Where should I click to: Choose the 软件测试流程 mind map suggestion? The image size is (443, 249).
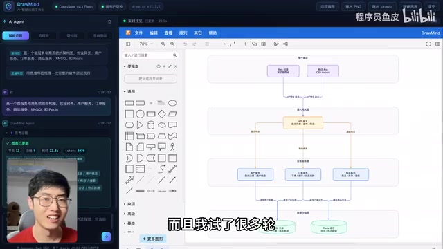coord(57,73)
